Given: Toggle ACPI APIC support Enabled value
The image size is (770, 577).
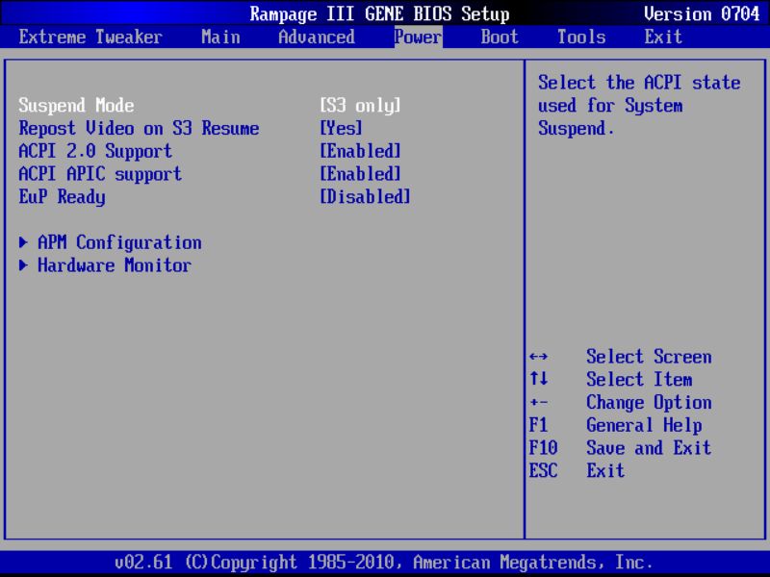Looking at the screenshot, I should coord(360,174).
